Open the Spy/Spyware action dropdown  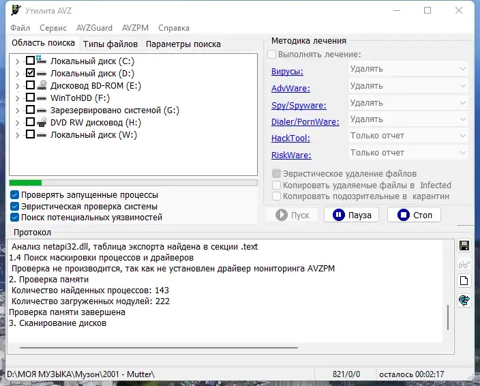click(x=408, y=103)
